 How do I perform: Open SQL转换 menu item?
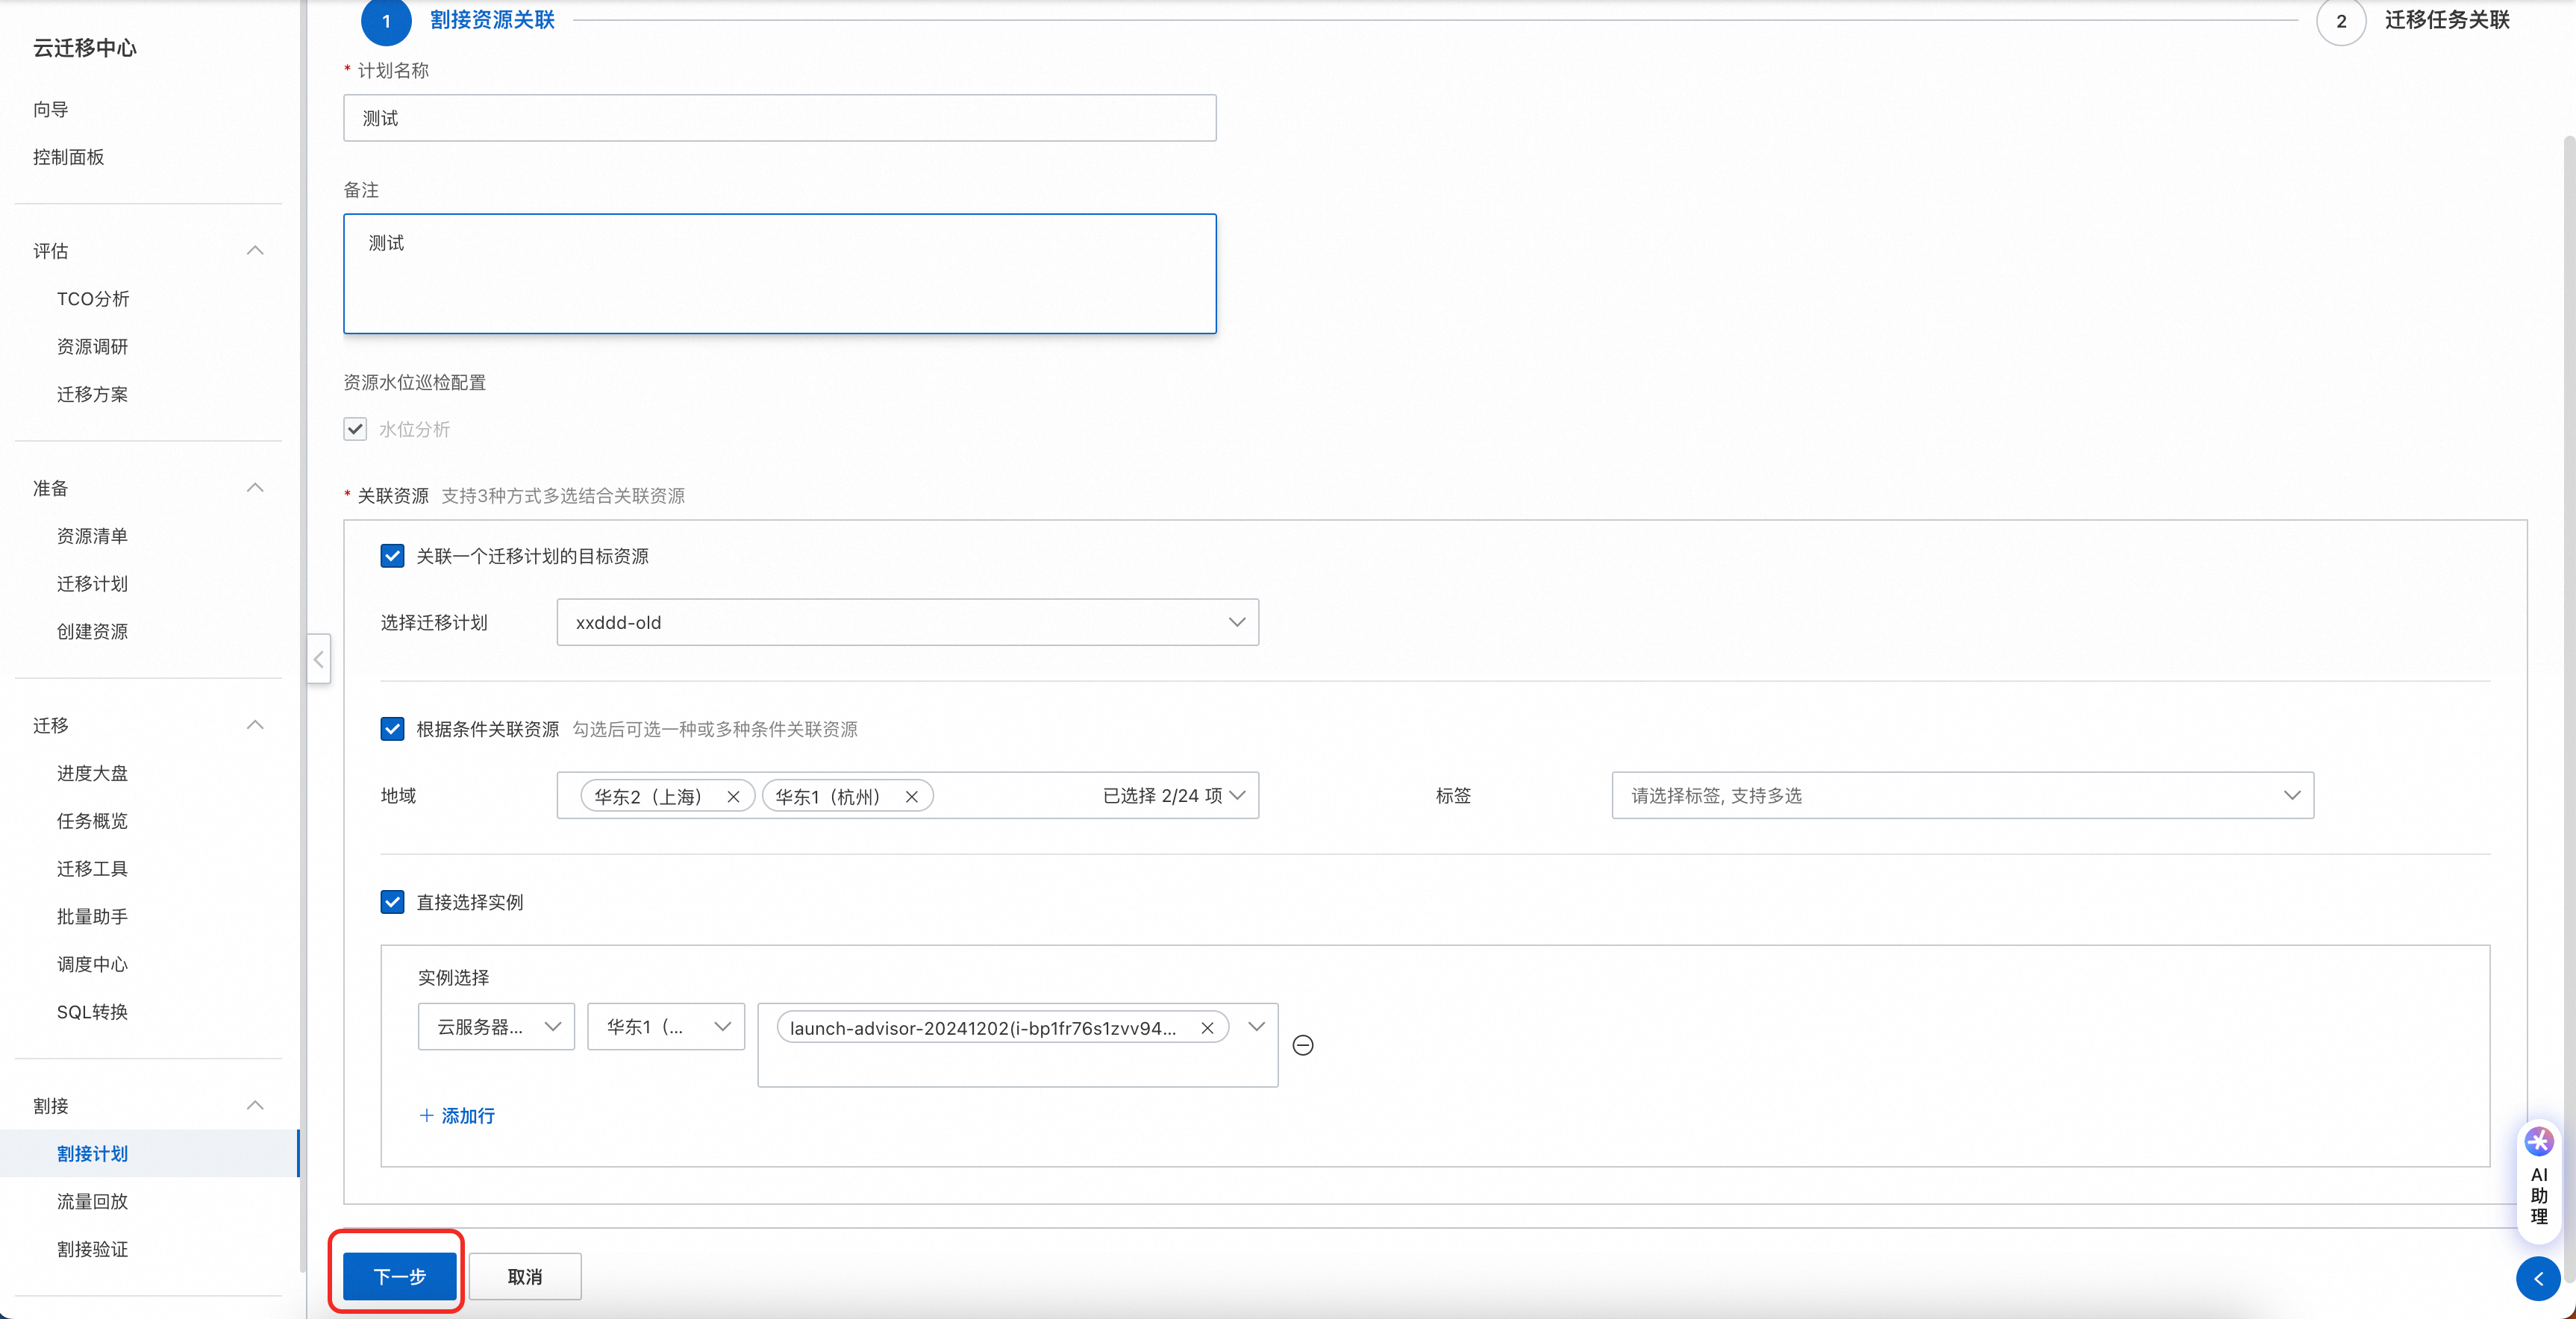point(92,1012)
